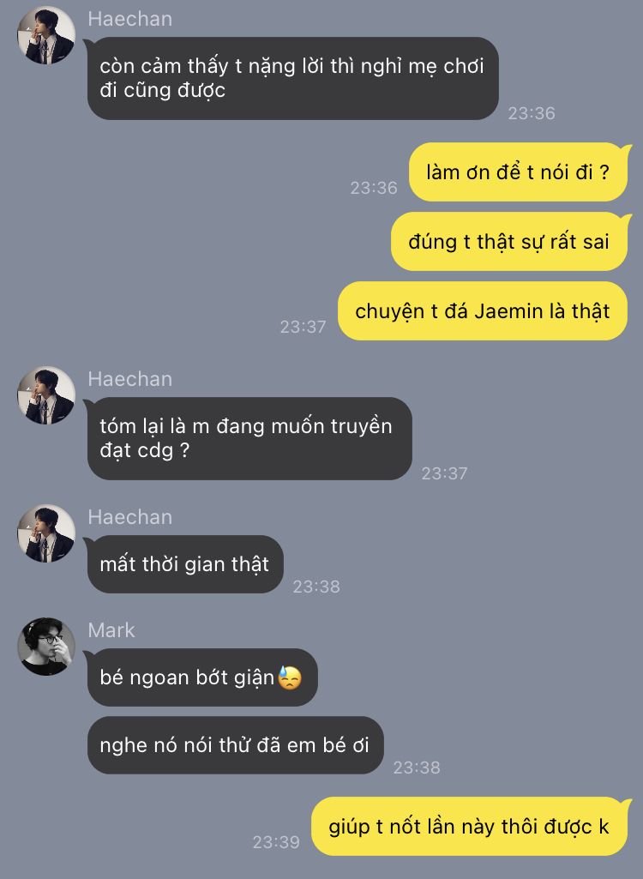Tap message 'nghe nó nói thử đã em bé ơi'
Screen dimensions: 643x879
[236, 745]
